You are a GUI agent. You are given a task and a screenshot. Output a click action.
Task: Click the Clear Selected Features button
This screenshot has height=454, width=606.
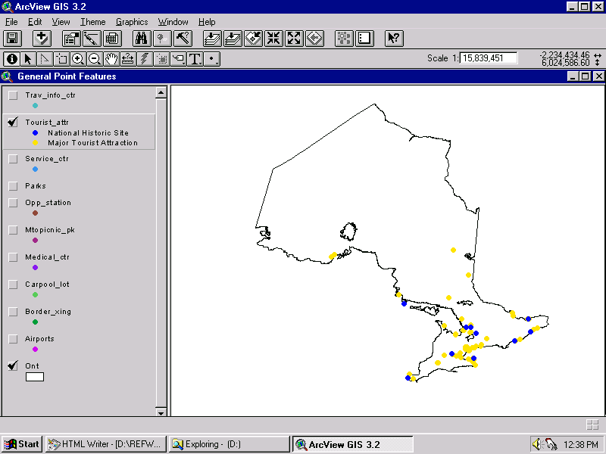click(364, 39)
